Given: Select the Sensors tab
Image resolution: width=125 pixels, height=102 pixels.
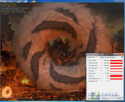Looking at the screenshot, I should coord(97,57).
